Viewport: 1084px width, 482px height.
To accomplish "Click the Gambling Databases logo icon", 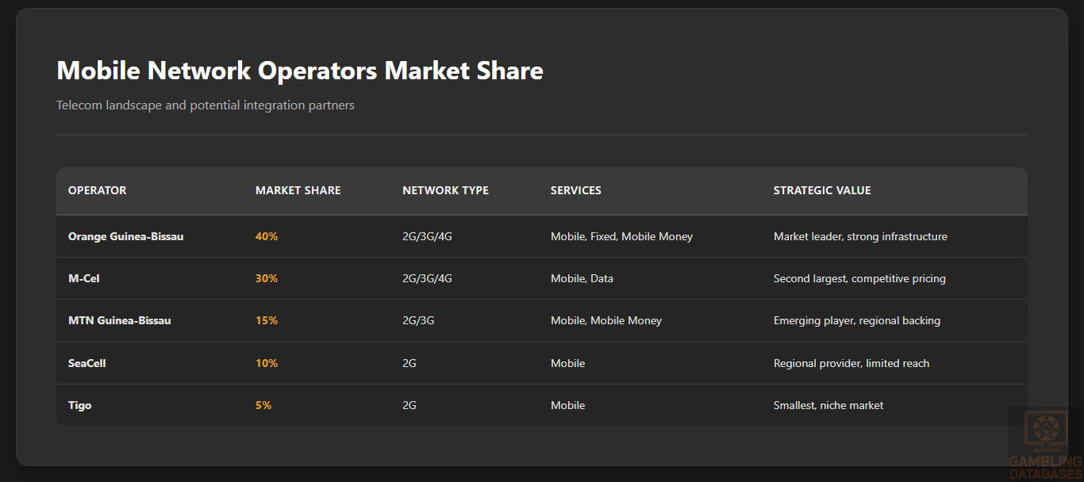I will (1045, 430).
